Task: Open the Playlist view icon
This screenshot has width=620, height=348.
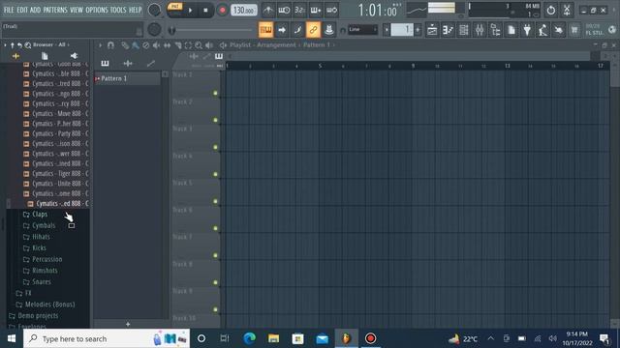Action: [x=432, y=30]
